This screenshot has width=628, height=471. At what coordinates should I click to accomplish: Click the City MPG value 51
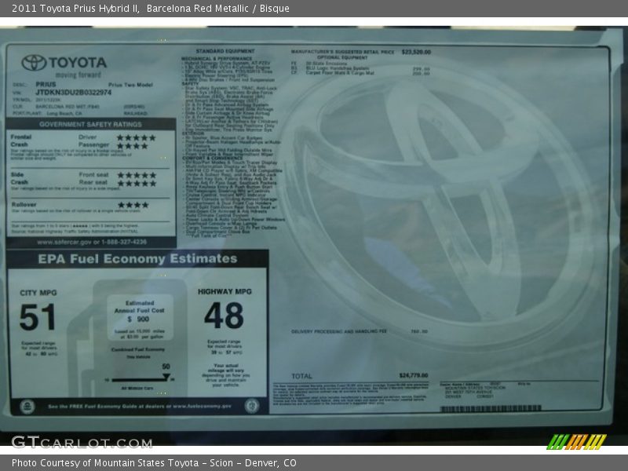37,317
